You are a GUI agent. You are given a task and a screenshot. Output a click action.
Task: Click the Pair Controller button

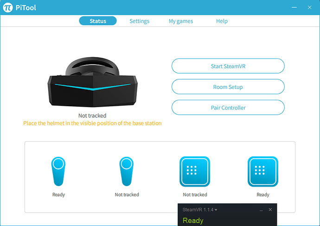tap(228, 108)
